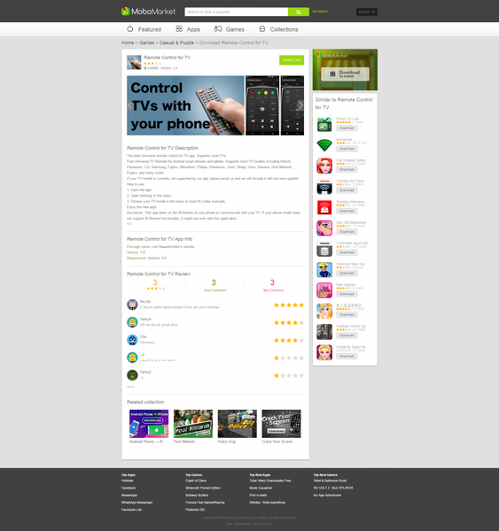Show next screenshot with right carousel arrow
499x531 pixels.
click(x=300, y=105)
